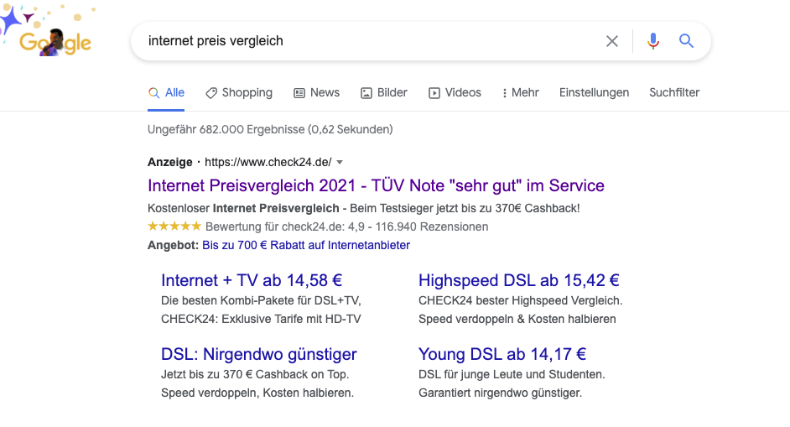Open Einstellungen
Image resolution: width=790 pixels, height=427 pixels.
pos(594,93)
